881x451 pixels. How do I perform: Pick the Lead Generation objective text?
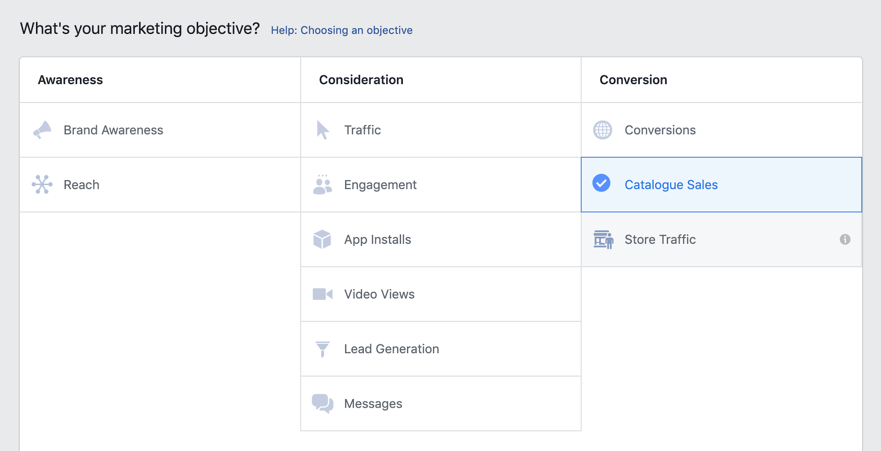point(391,349)
